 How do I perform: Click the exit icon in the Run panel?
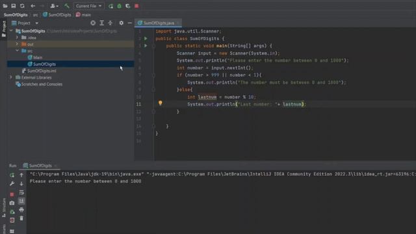(x=12, y=220)
